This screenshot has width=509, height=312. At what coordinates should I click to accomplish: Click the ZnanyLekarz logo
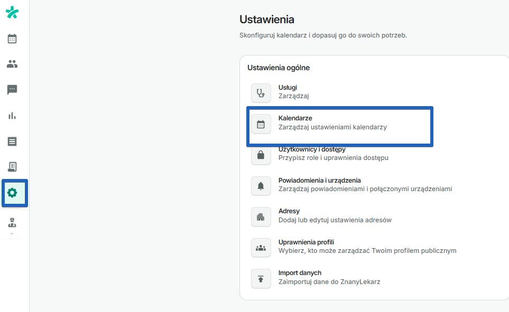point(12,12)
